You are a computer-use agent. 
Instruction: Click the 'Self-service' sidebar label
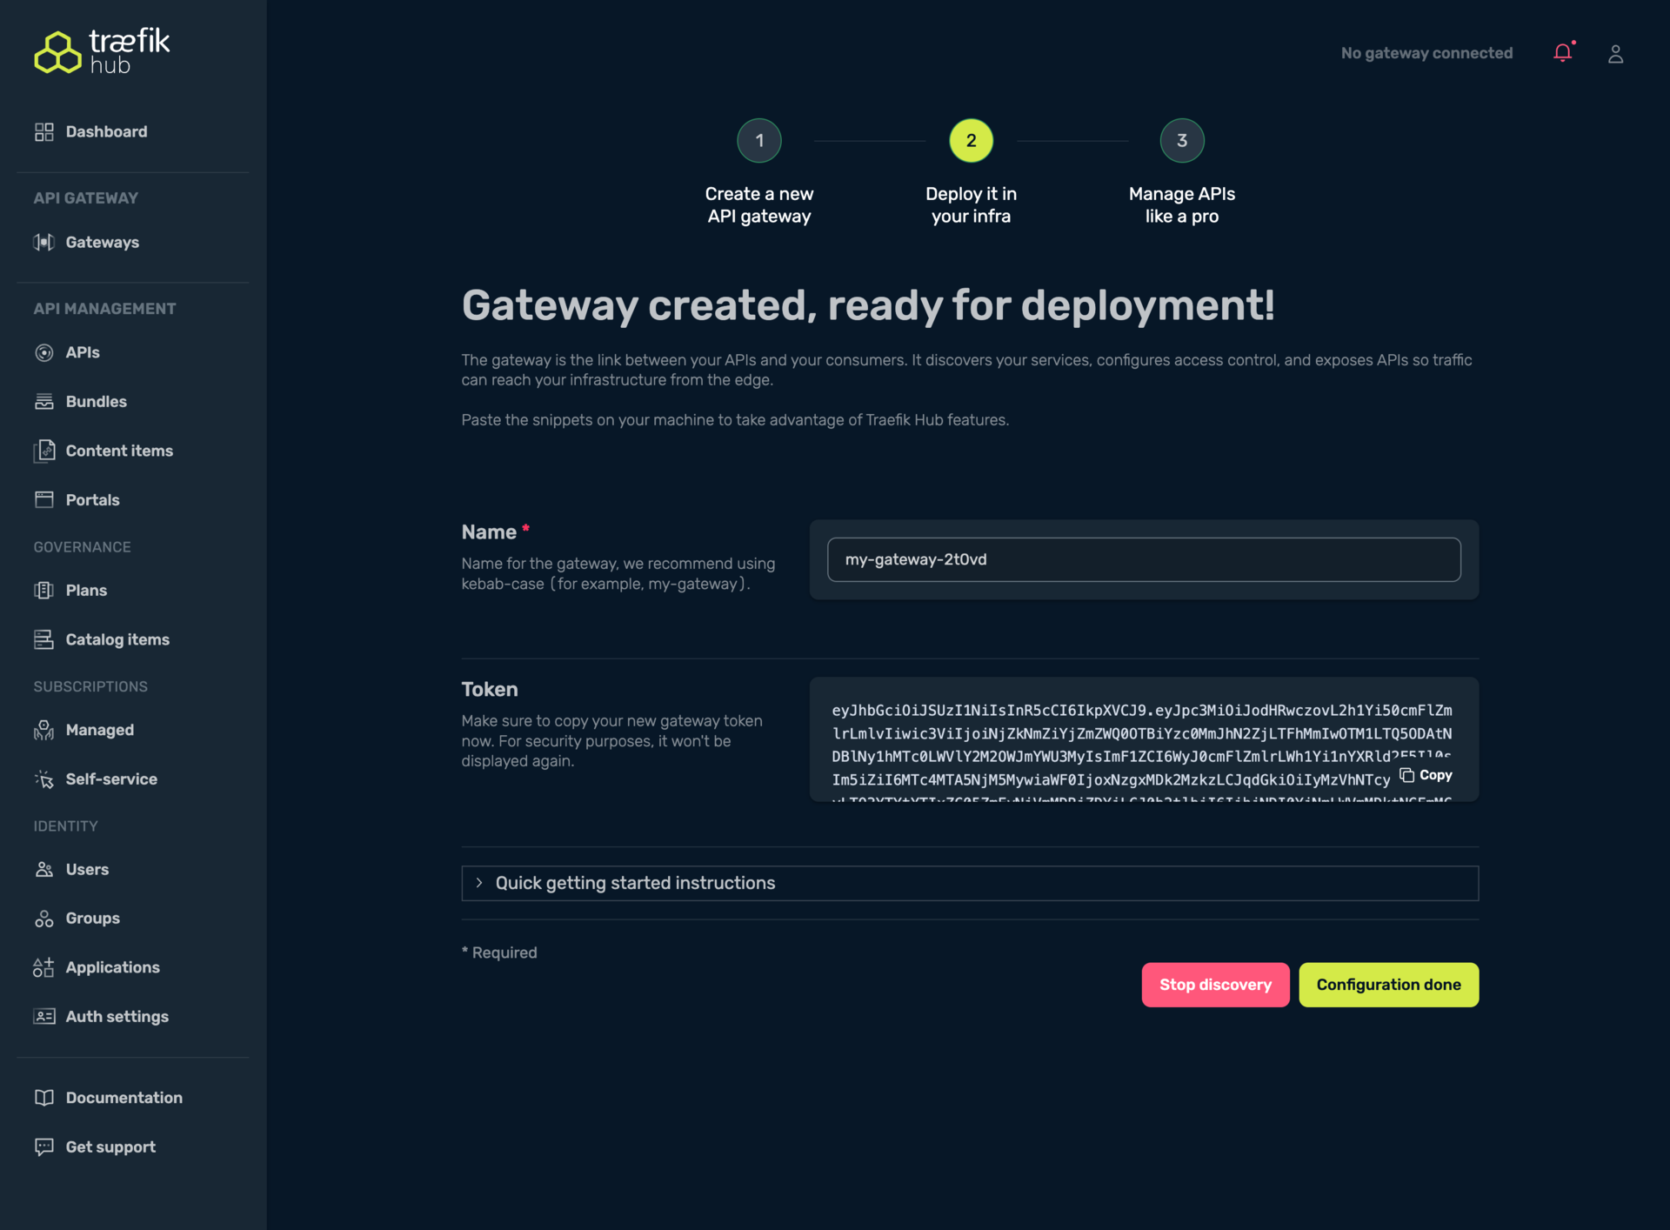(111, 779)
